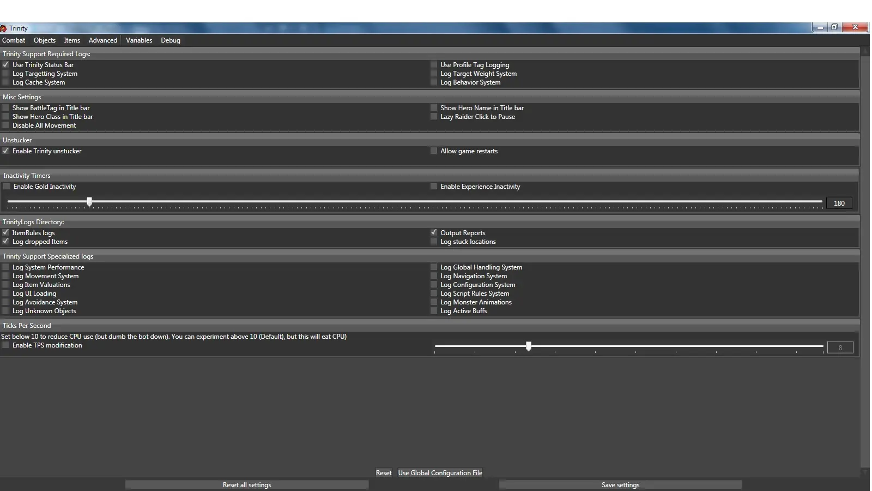Screen dimensions: 872x491
Task: Click the Ticks Per Second slider thumb
Action: [529, 346]
